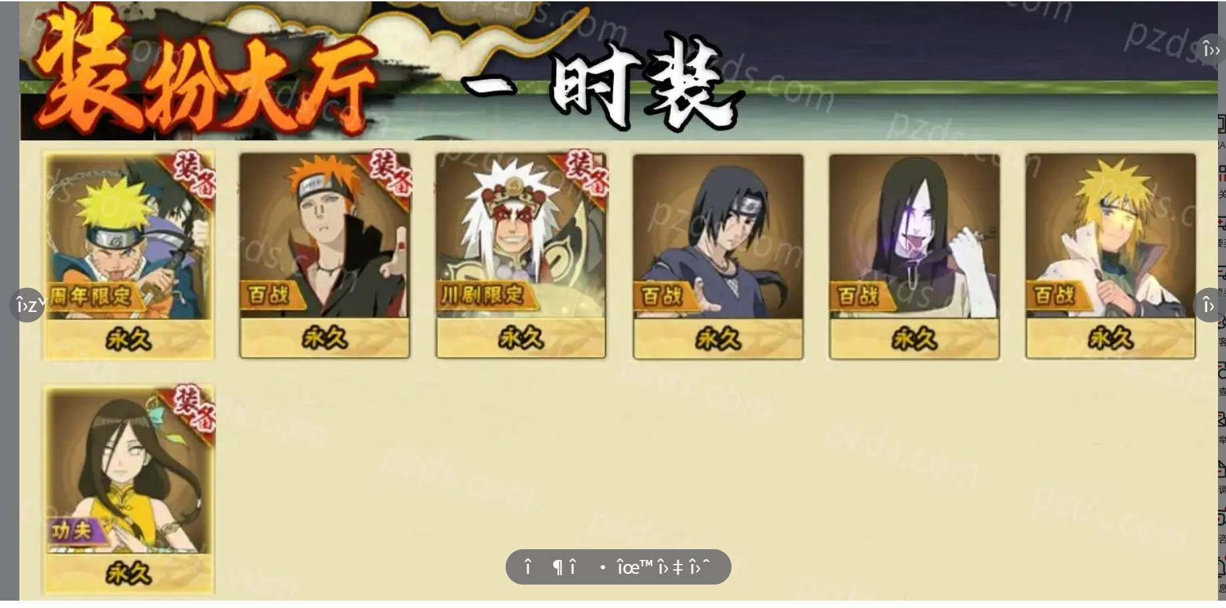Click the 功夫 tag on the Hinata costume
The image size is (1226, 608).
click(x=71, y=531)
